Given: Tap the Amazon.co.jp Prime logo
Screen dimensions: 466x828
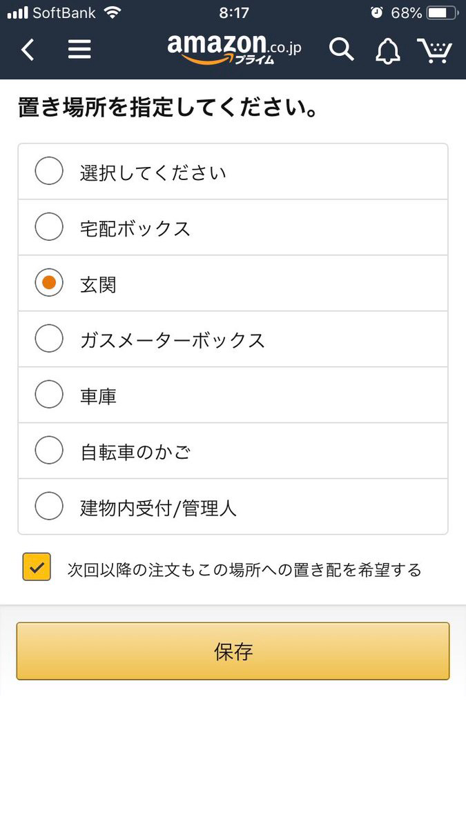Looking at the screenshot, I should (x=234, y=48).
